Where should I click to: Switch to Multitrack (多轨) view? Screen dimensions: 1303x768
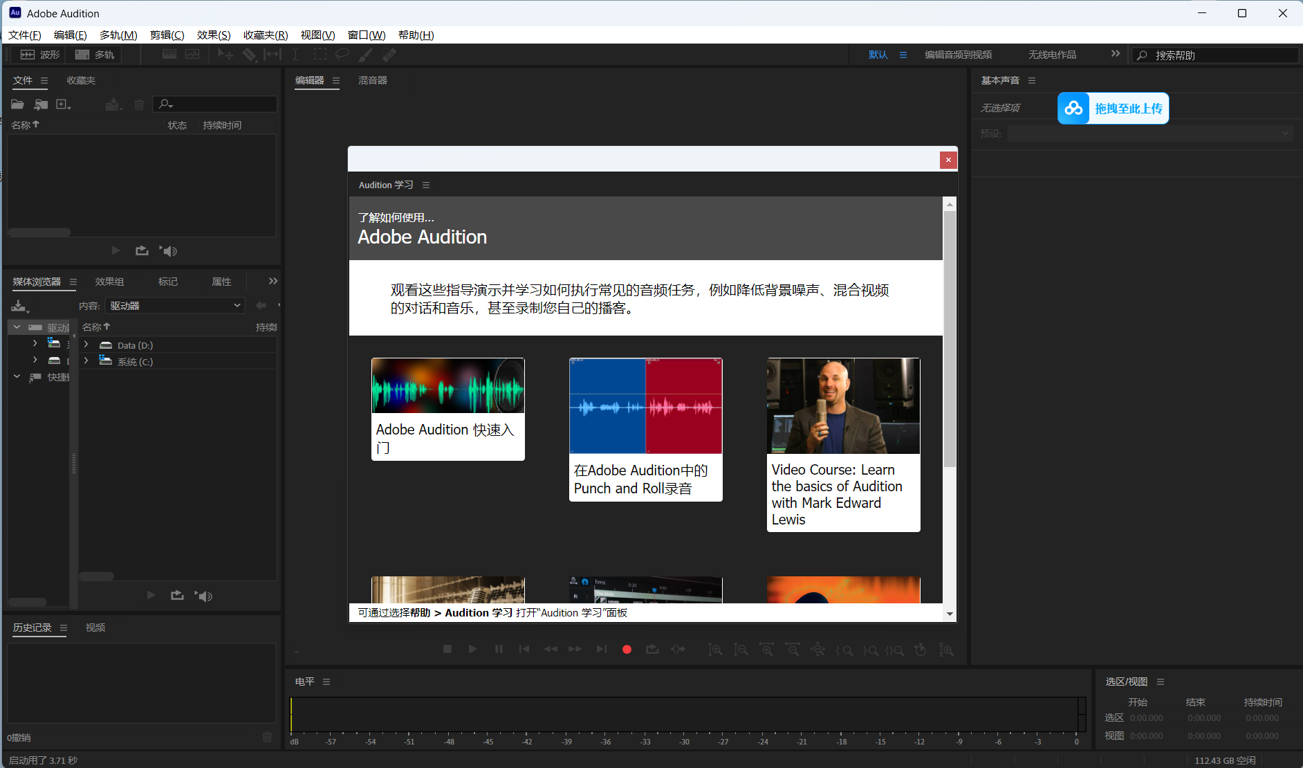[x=95, y=55]
